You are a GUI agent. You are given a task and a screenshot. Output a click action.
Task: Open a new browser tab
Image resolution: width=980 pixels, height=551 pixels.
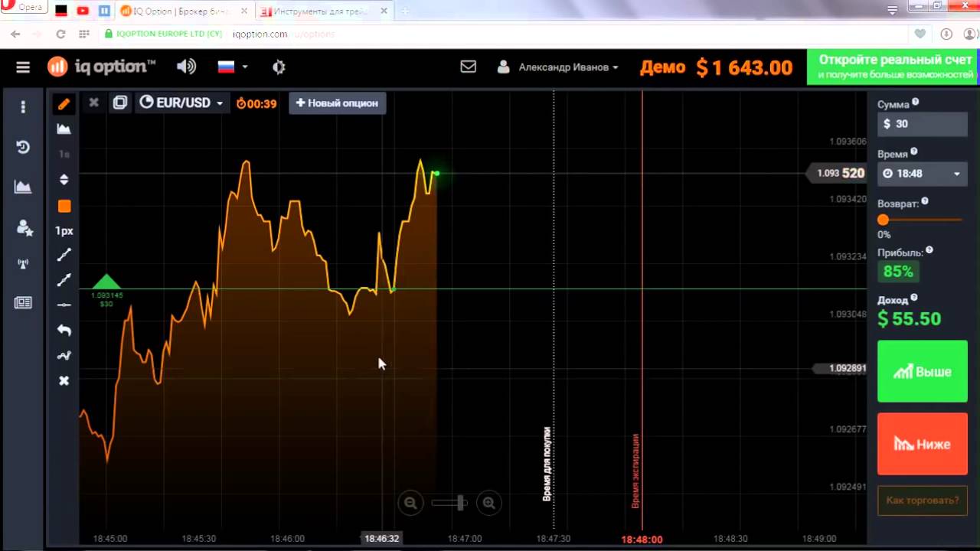[x=405, y=11]
